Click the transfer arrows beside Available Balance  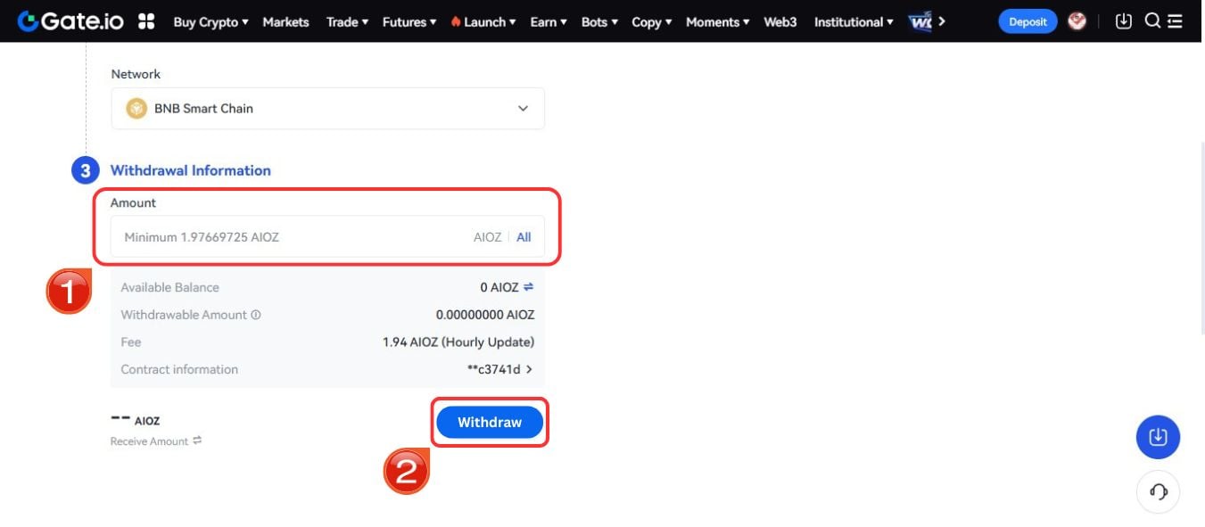528,287
